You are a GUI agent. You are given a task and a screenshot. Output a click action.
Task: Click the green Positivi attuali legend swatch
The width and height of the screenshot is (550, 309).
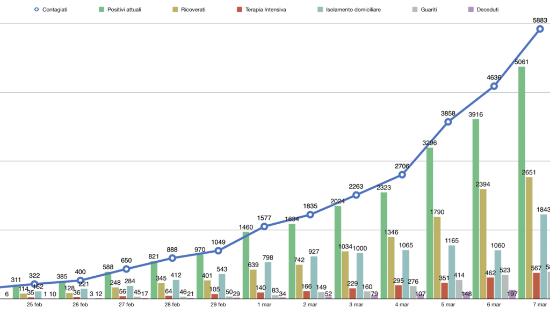(100, 10)
